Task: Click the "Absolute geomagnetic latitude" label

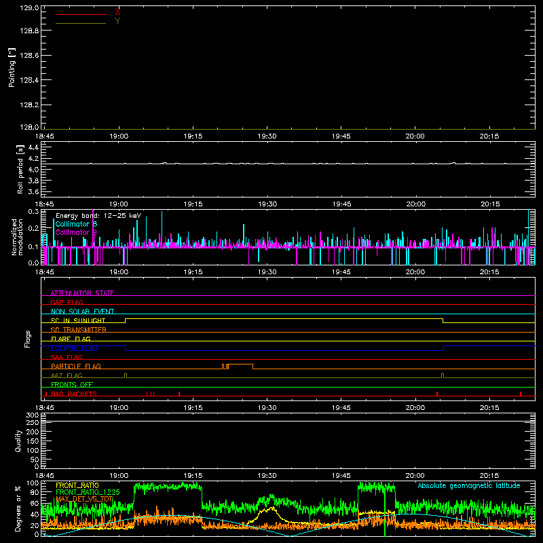Action: [469, 485]
